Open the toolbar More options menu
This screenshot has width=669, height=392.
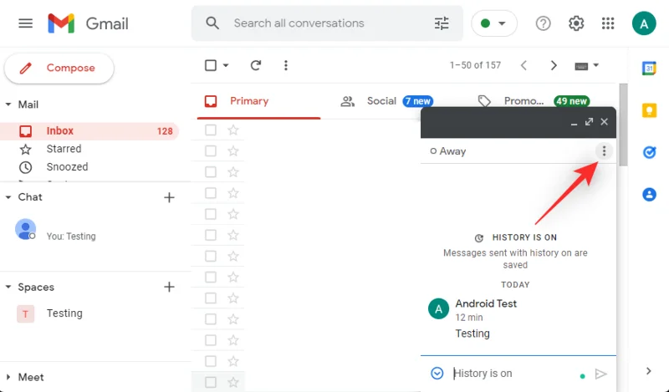pos(286,65)
